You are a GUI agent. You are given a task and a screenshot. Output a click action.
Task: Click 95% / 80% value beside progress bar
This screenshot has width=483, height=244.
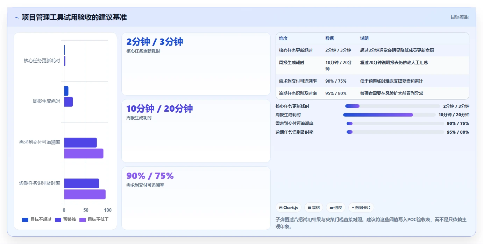[x=458, y=132]
